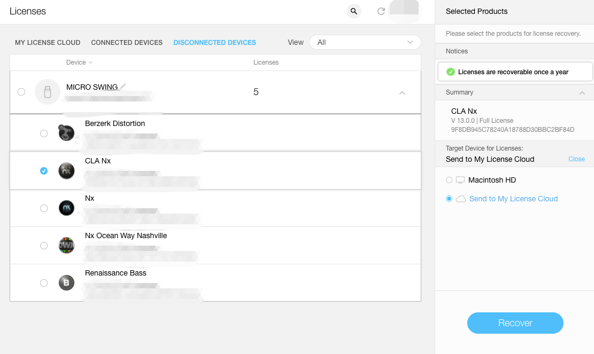Click the green checkmark notice icon
The height and width of the screenshot is (354, 594).
[x=450, y=72]
